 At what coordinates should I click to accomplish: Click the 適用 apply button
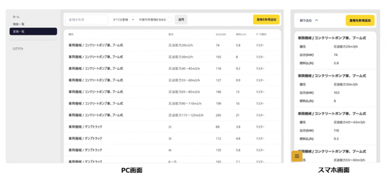(x=181, y=19)
